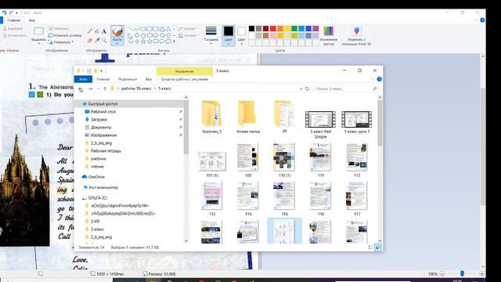Image resolution: width=501 pixels, height=282 pixels.
Task: Click the Paint zoom out minus button
Action: pos(442,273)
